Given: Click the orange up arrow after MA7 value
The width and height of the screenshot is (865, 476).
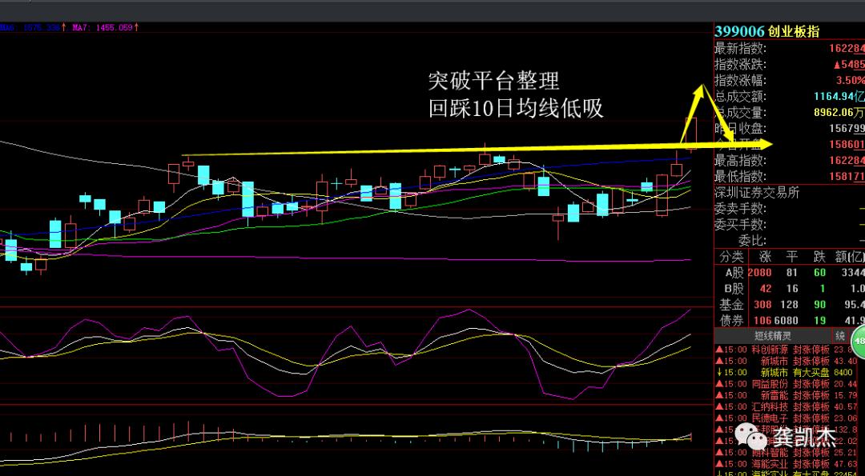Looking at the screenshot, I should [x=135, y=26].
